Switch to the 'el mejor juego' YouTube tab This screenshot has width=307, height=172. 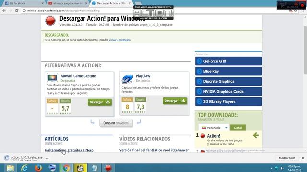[68, 3]
